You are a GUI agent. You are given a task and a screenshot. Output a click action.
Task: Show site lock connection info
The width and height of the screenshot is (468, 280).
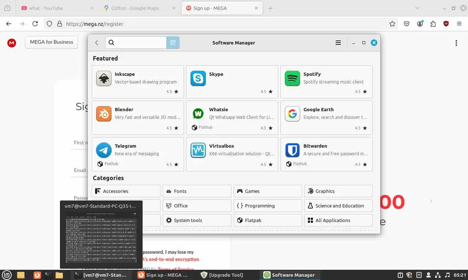click(60, 24)
